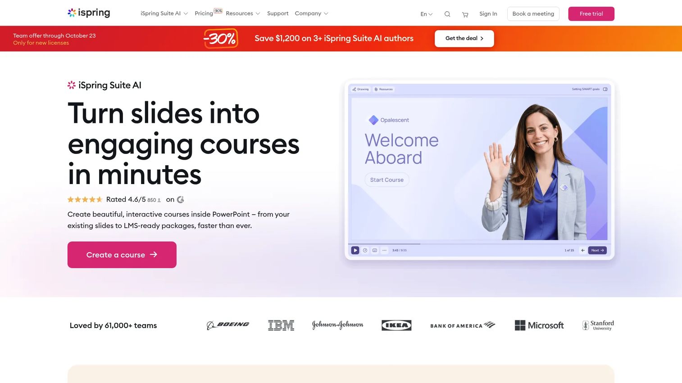Click the G2 logo beside rating

[181, 199]
